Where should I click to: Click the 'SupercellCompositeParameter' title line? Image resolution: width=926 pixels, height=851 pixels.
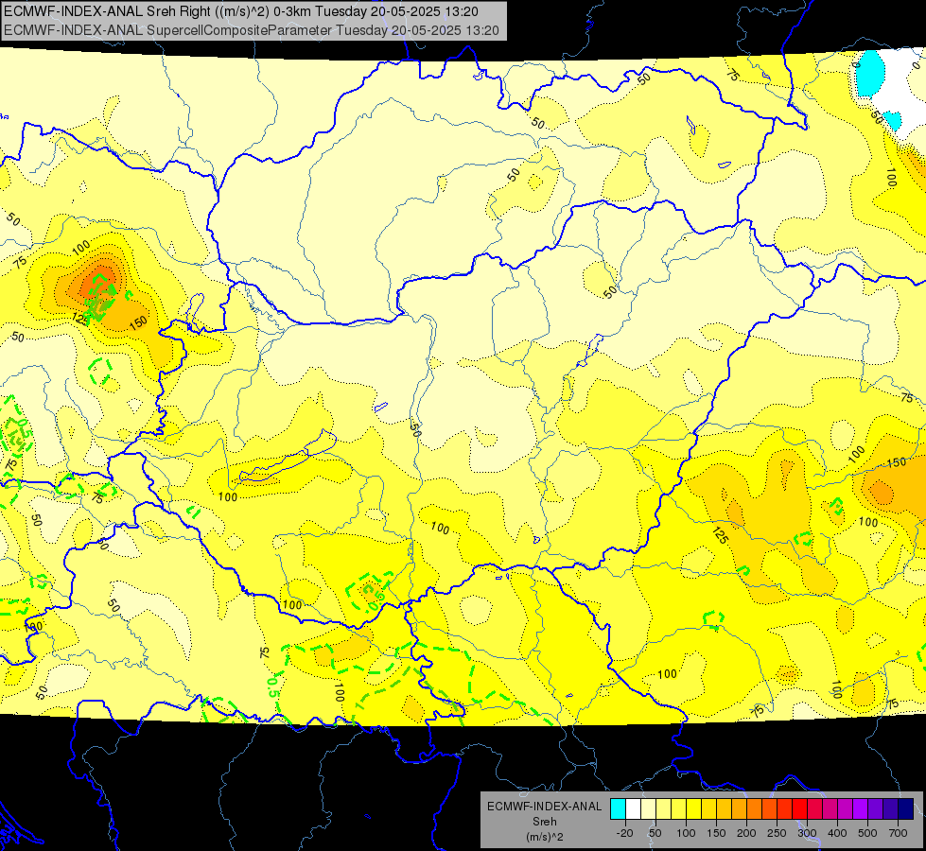point(251,30)
